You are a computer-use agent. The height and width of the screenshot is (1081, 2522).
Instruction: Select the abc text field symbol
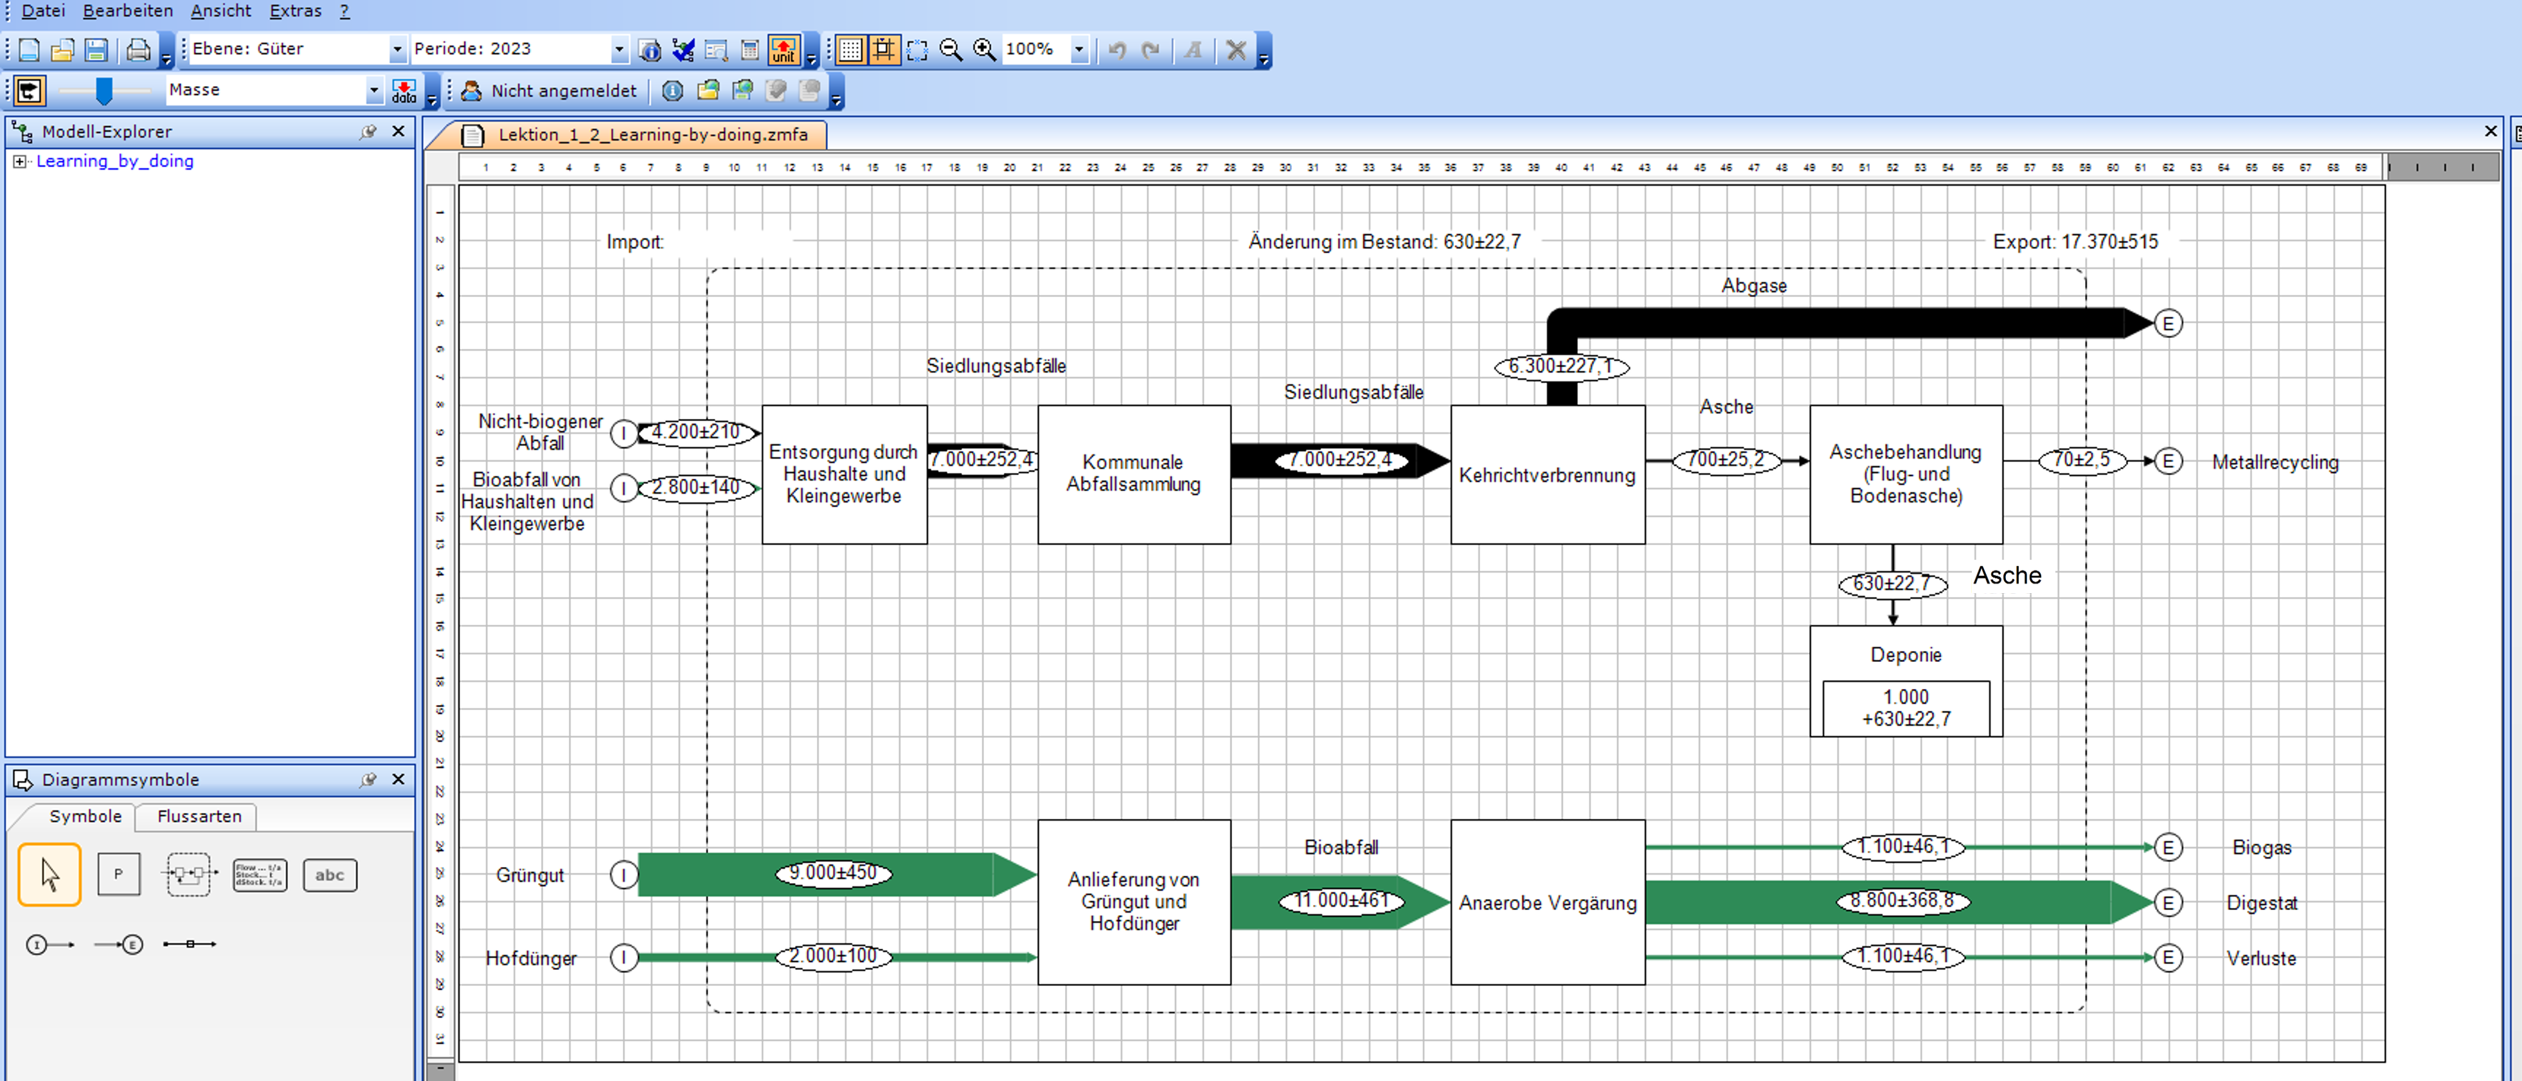coord(330,875)
